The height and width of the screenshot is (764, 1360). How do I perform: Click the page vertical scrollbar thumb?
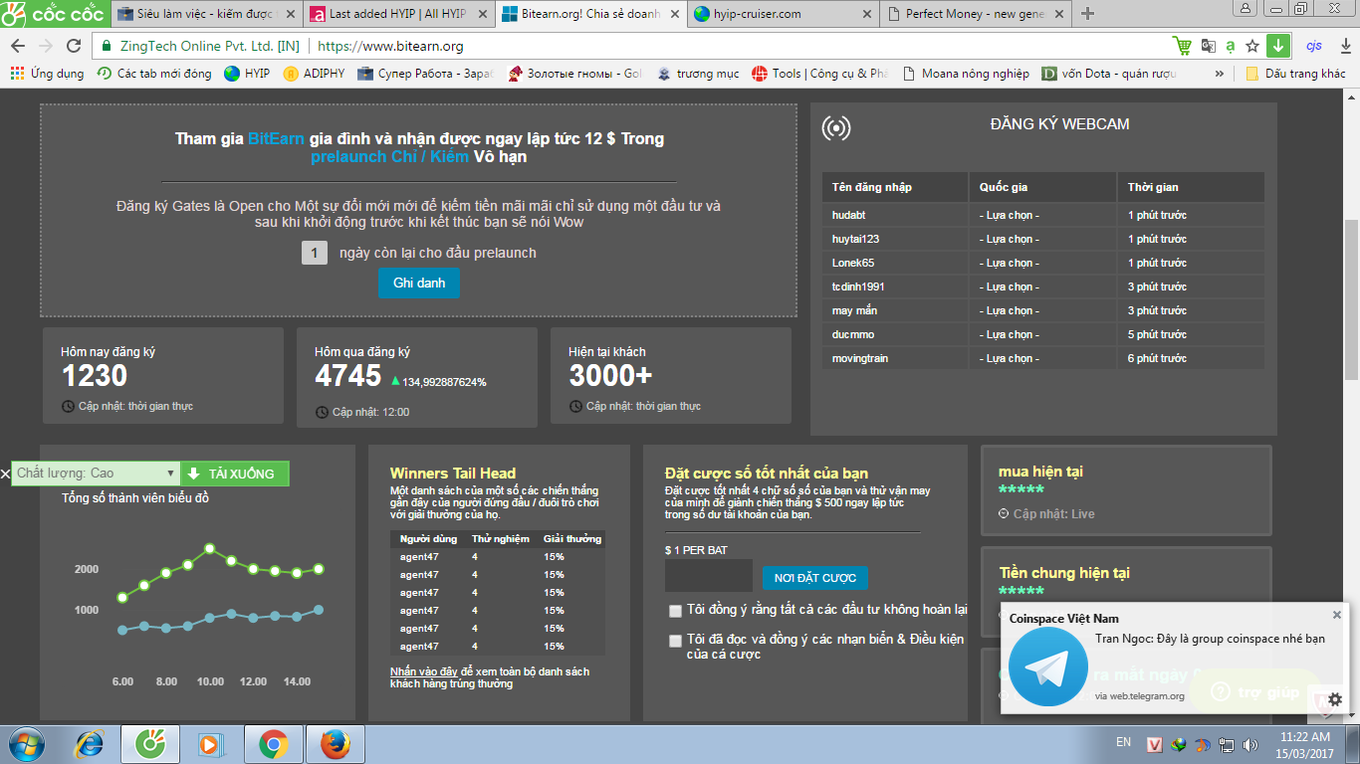(x=1351, y=298)
